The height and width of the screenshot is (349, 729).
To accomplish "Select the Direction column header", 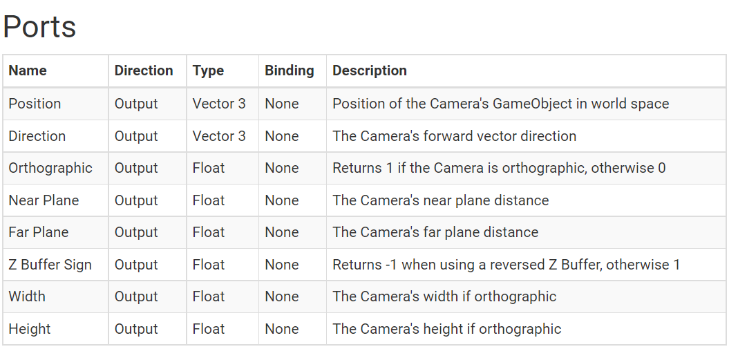I will click(x=144, y=70).
